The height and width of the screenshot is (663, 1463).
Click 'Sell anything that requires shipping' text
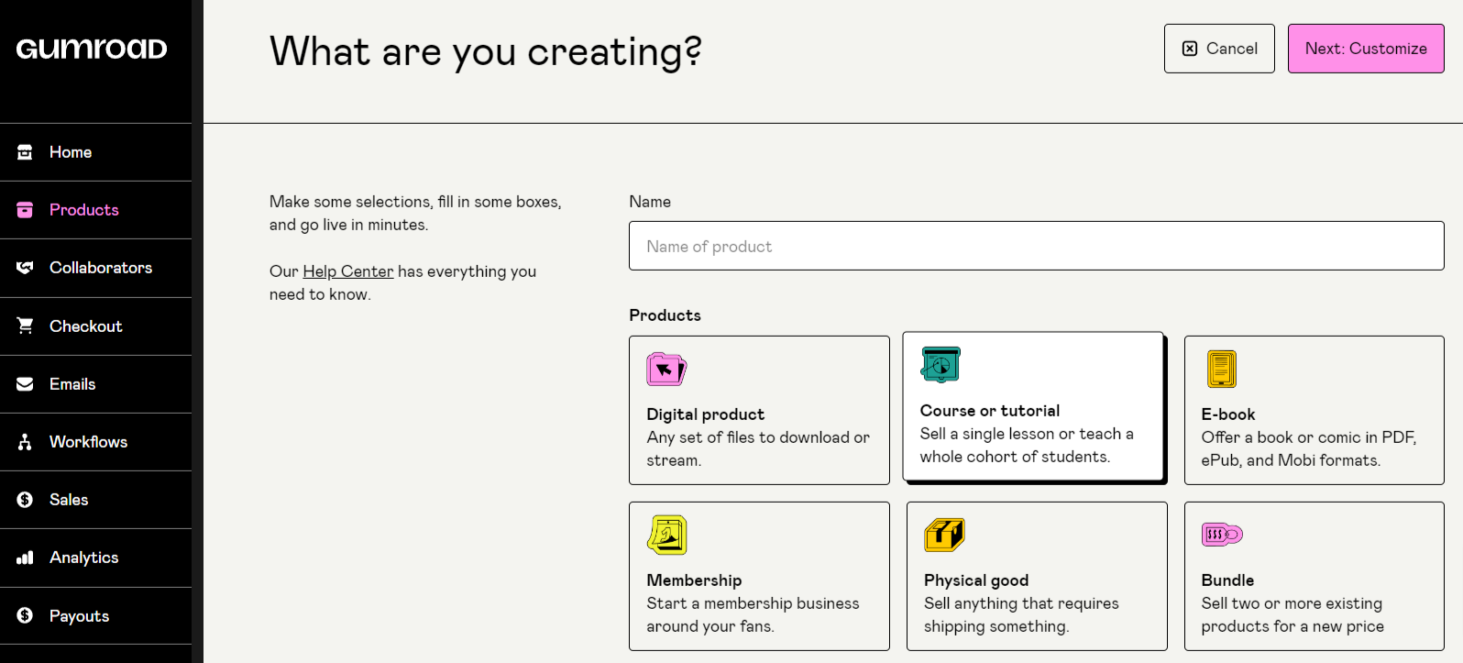[x=1021, y=614]
